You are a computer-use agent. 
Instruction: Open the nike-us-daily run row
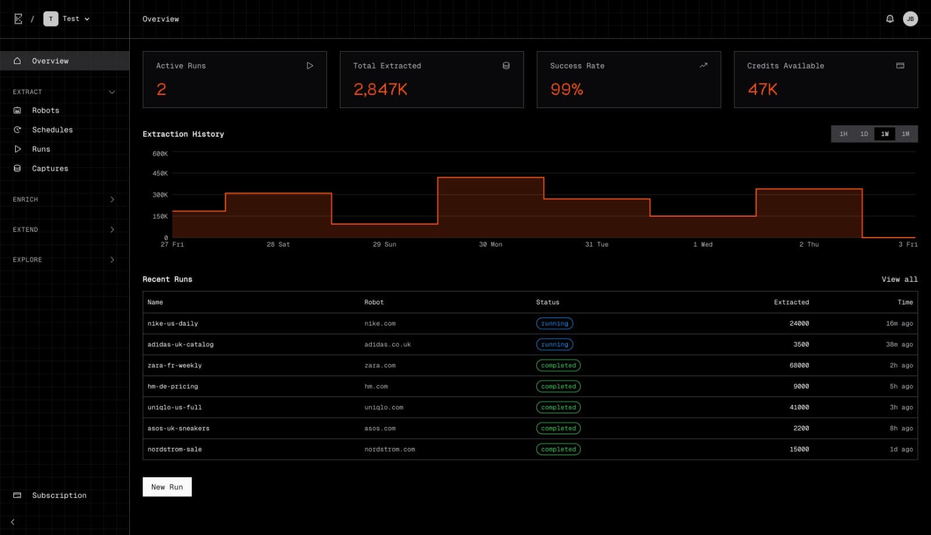pyautogui.click(x=173, y=324)
